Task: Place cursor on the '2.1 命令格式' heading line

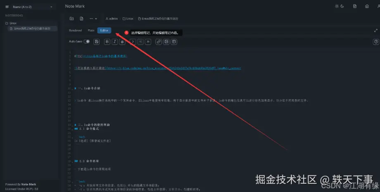Action: click(86, 129)
